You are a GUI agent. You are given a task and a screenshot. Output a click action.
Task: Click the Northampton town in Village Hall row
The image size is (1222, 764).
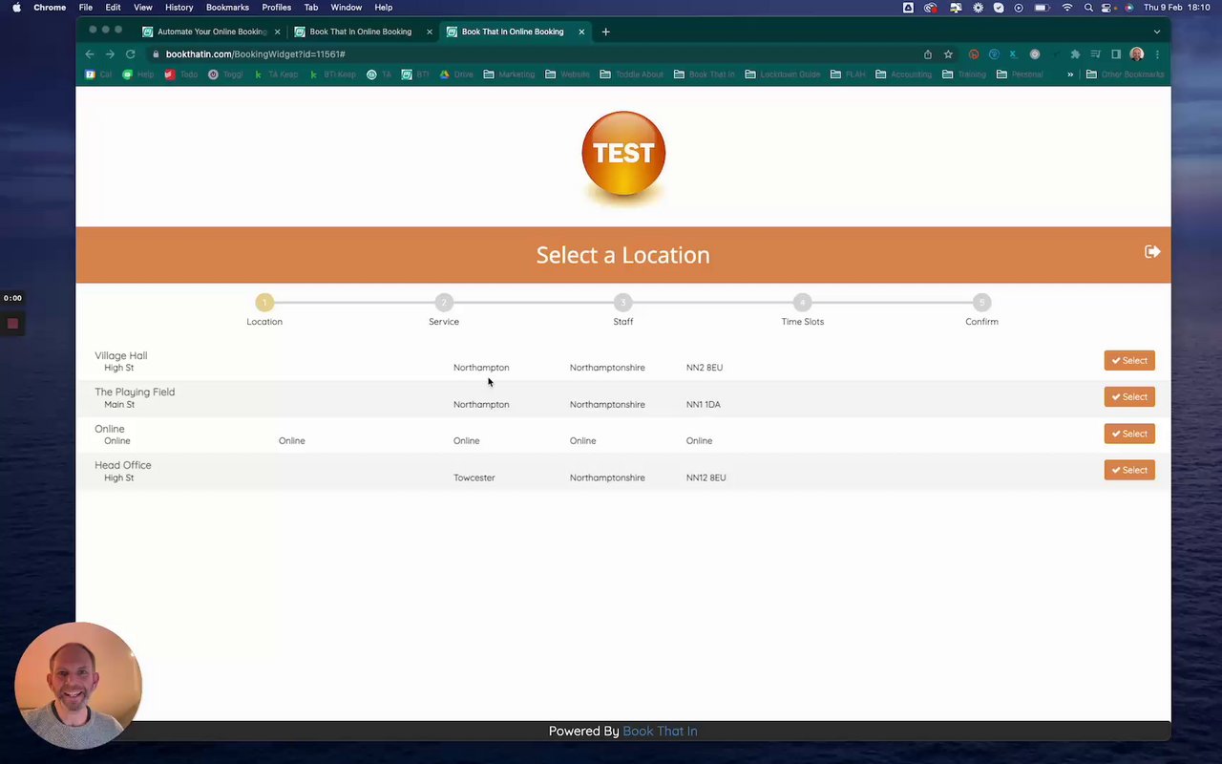[481, 368]
